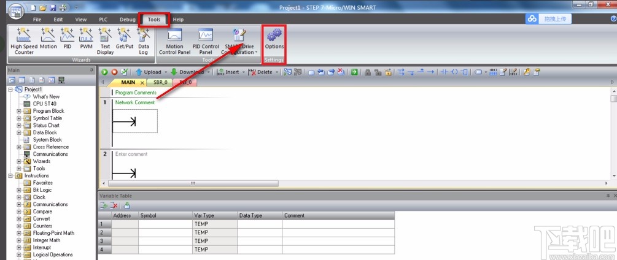Expand the Symbol Table tree node
The height and width of the screenshot is (260, 617).
18,118
